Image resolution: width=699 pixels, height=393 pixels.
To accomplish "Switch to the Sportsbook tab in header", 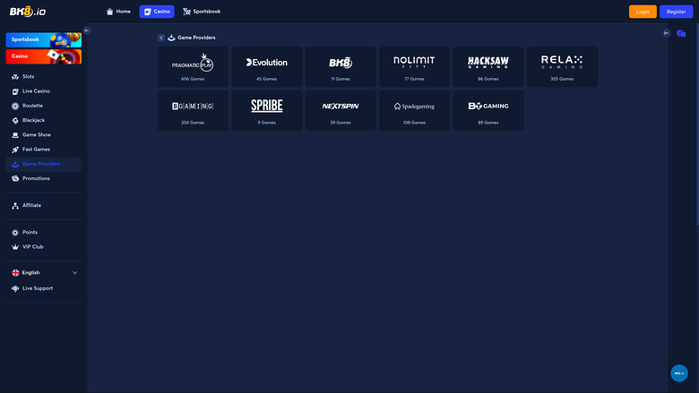I will coord(202,12).
